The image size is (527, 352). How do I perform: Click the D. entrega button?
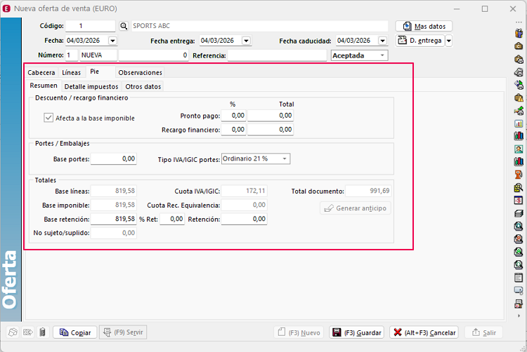419,41
